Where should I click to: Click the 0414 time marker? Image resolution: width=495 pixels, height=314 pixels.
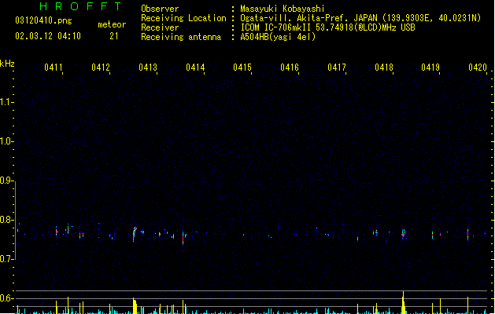(195, 68)
